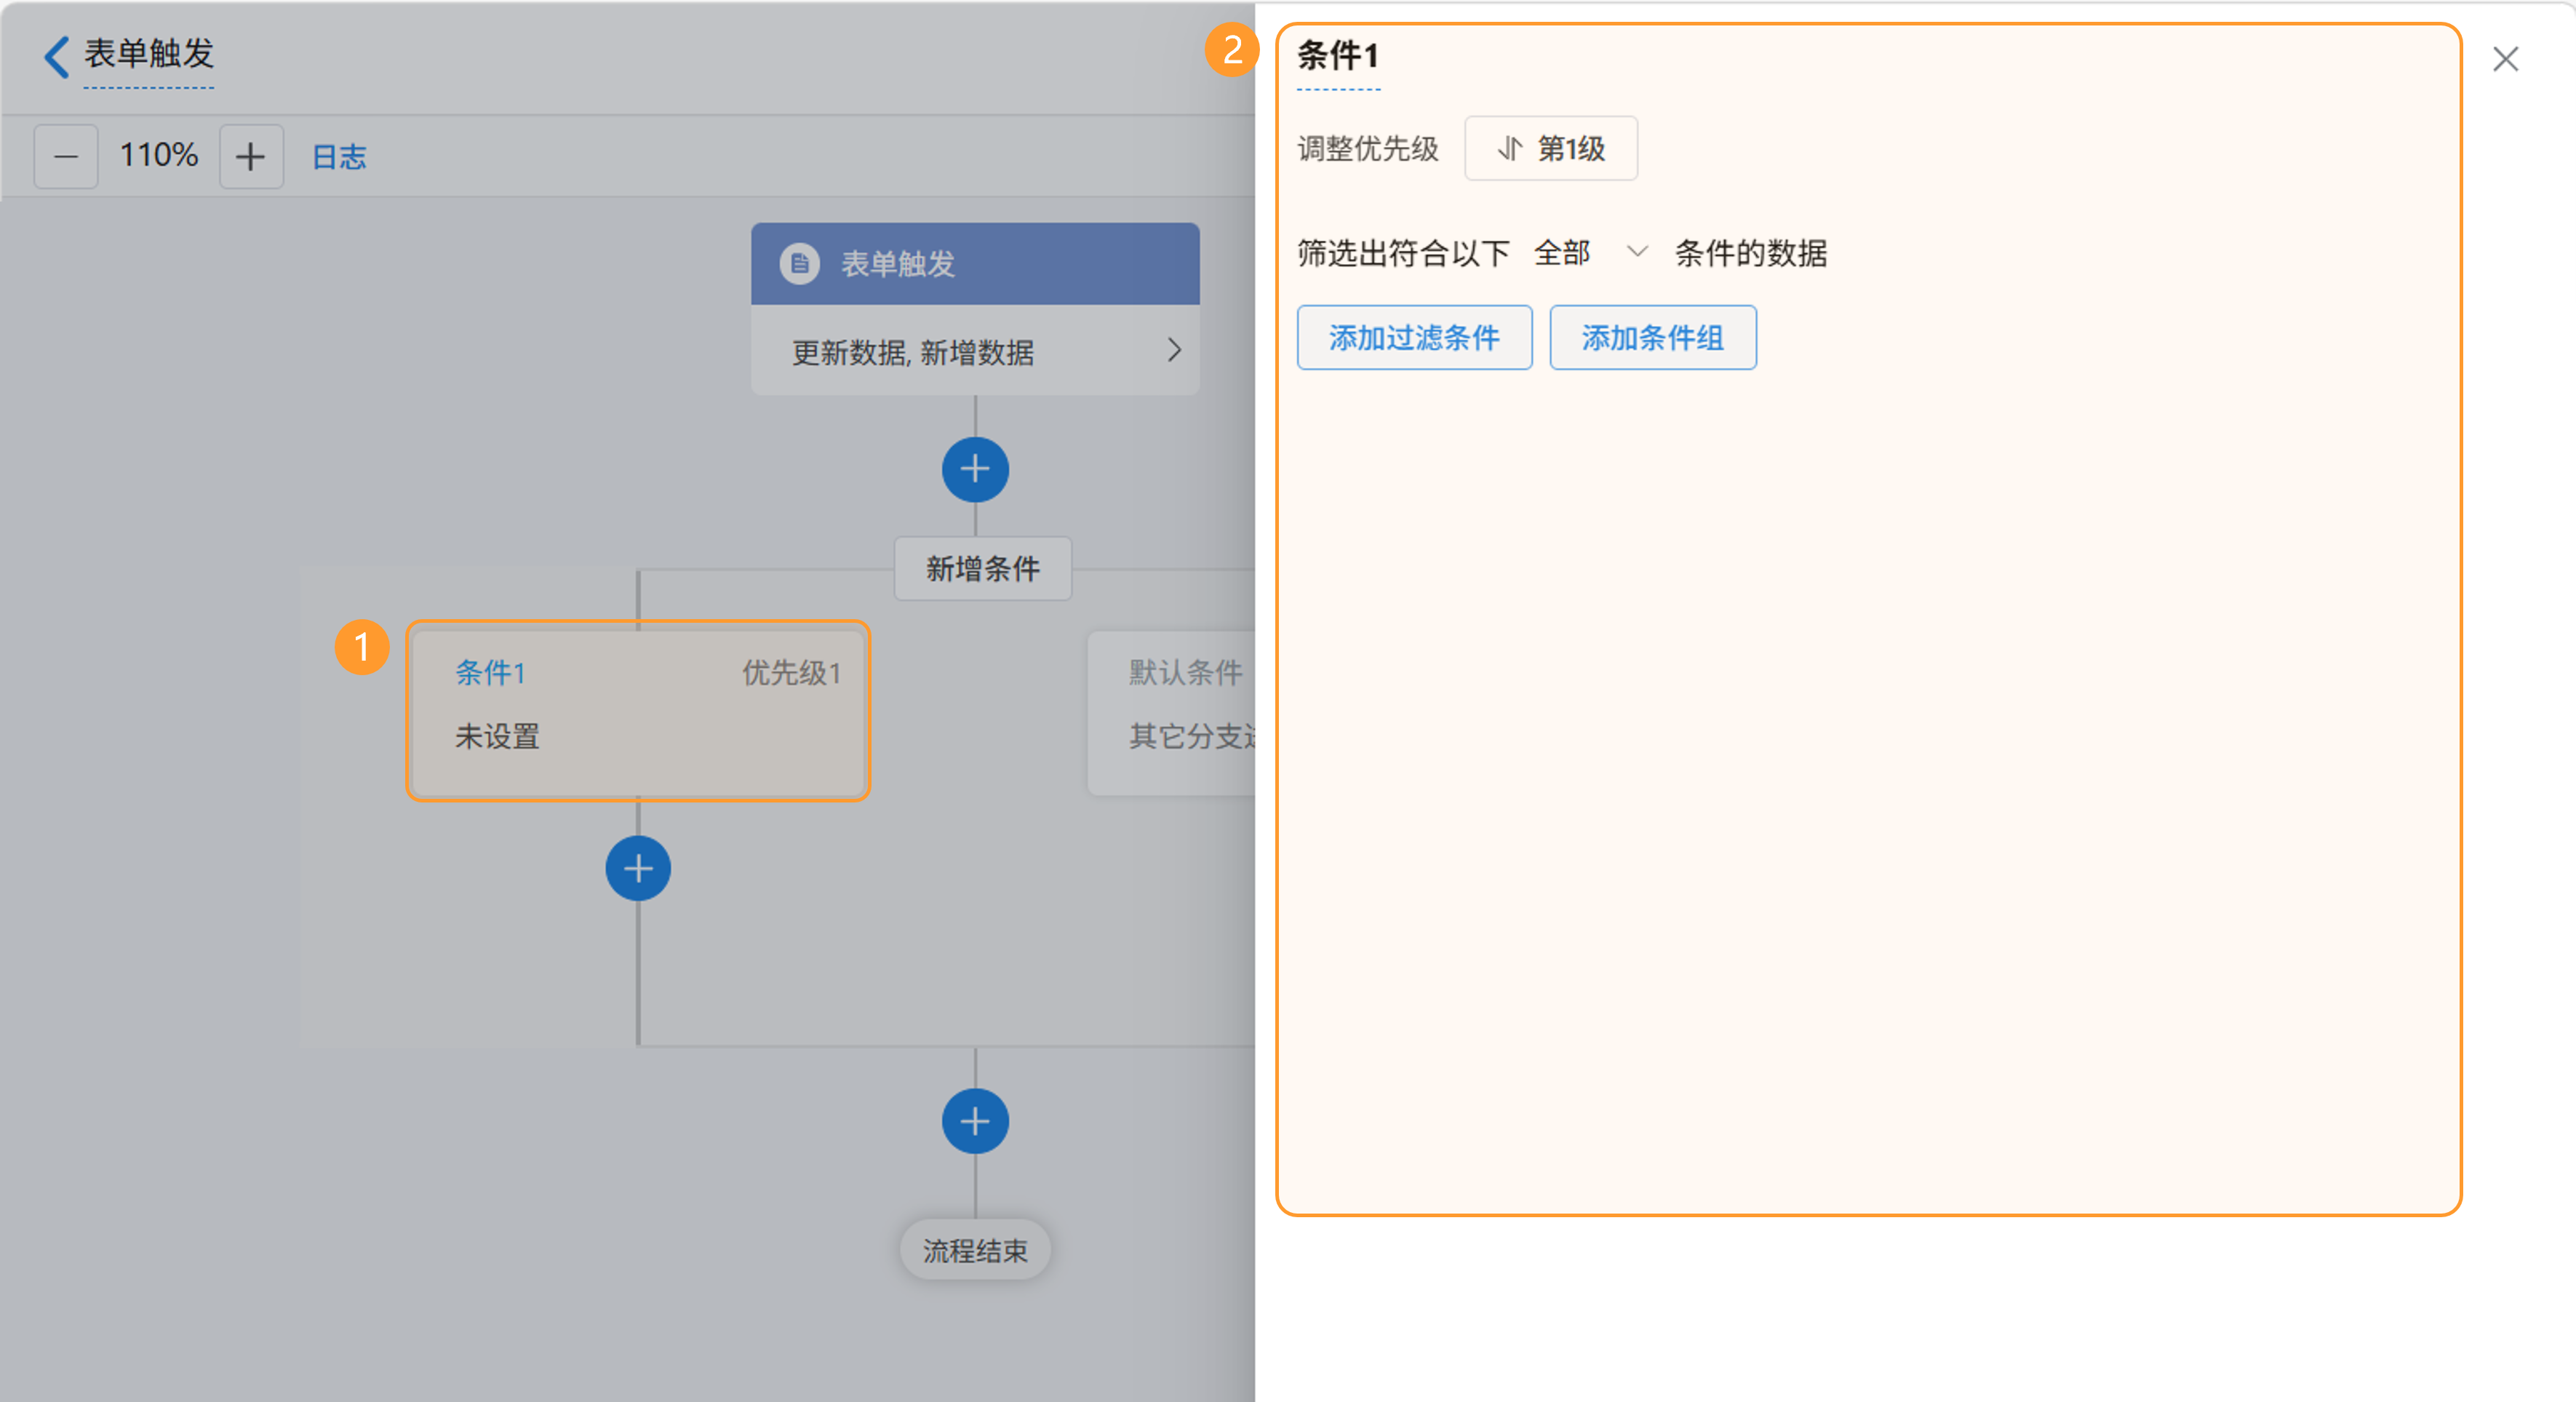Edit the 条件1 panel title

point(1337,56)
